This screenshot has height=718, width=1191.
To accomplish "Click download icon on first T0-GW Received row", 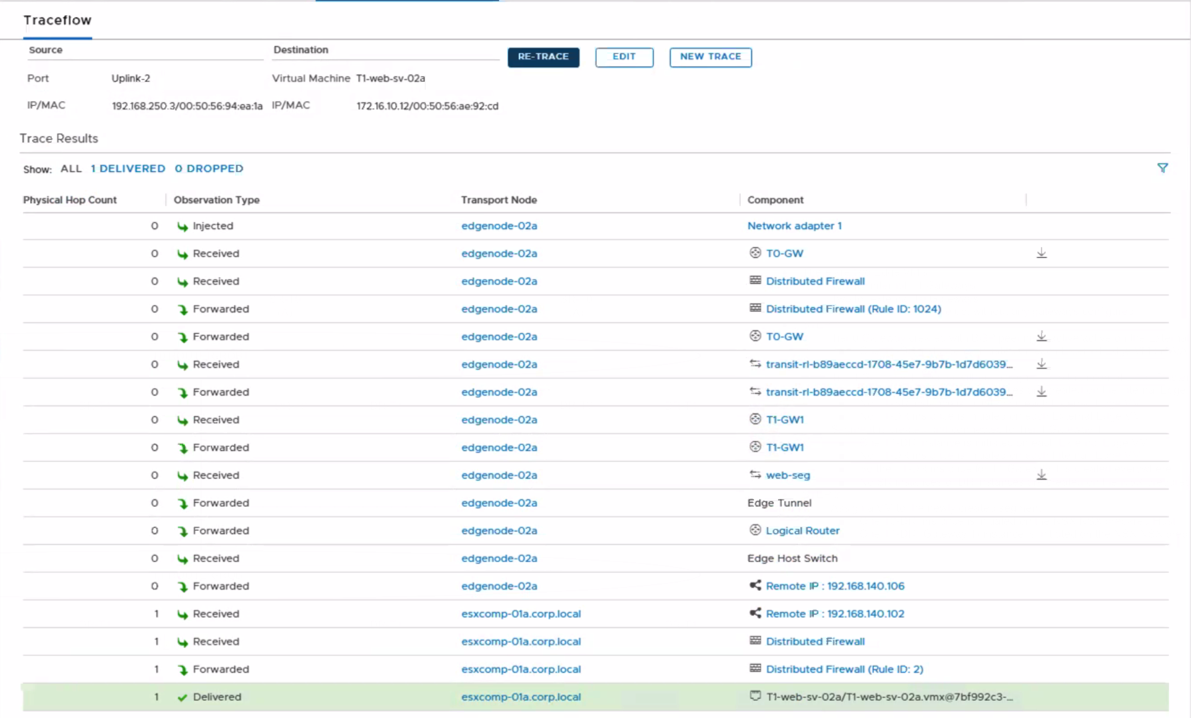I will pos(1041,253).
